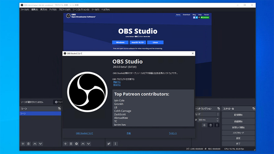This screenshot has width=274, height=154.
Task: Open the audio mixer three-dot menu
Action: (x=115, y=144)
